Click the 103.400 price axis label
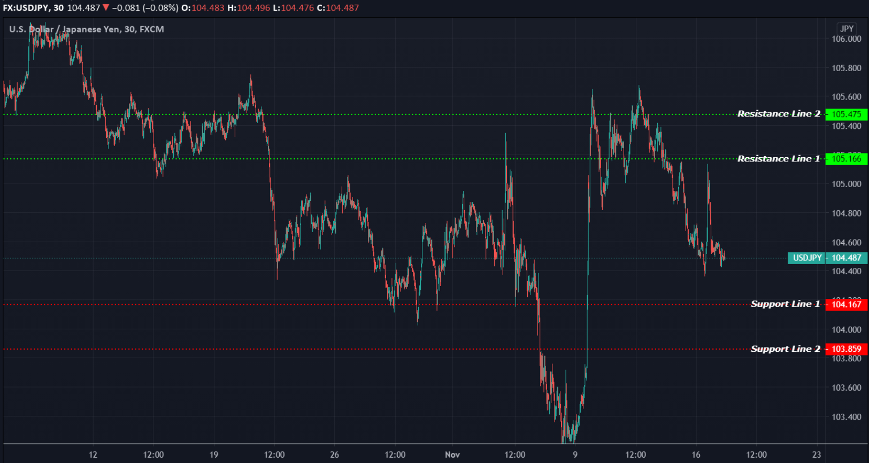The image size is (869, 463). (847, 417)
